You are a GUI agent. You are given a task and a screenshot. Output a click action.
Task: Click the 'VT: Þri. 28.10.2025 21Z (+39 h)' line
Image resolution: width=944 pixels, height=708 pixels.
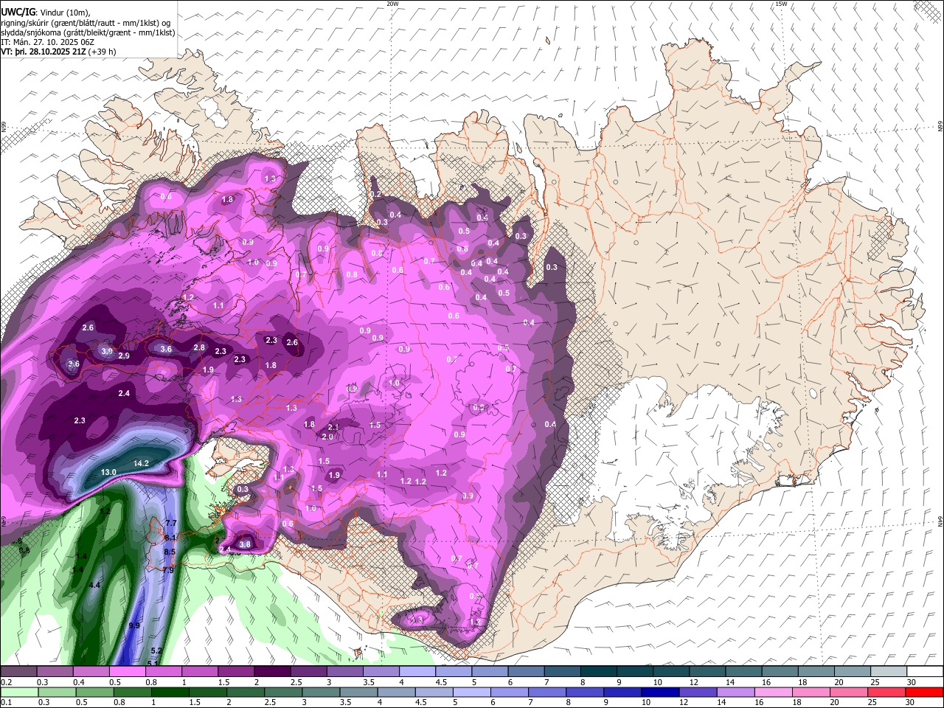tap(59, 52)
